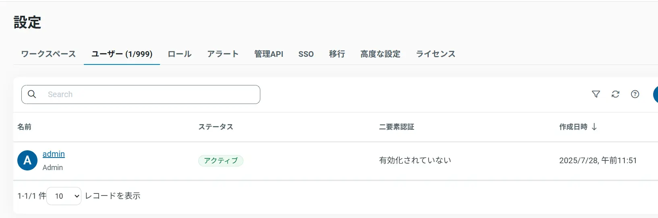This screenshot has height=218, width=658.
Task: Click into the Search input field
Action: pos(149,94)
